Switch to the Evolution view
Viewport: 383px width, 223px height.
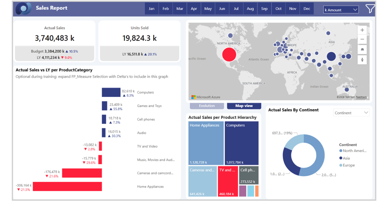[x=207, y=105]
